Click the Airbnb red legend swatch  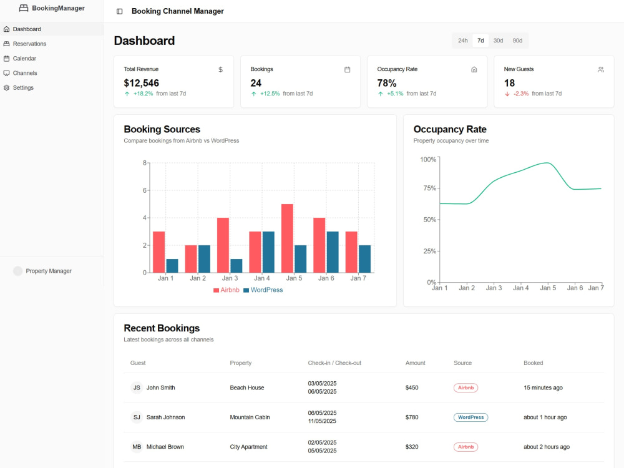pyautogui.click(x=216, y=291)
